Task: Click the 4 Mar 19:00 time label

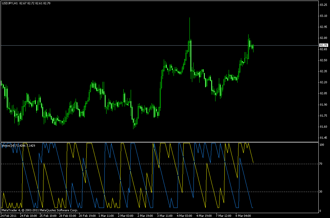Action: coord(204,216)
